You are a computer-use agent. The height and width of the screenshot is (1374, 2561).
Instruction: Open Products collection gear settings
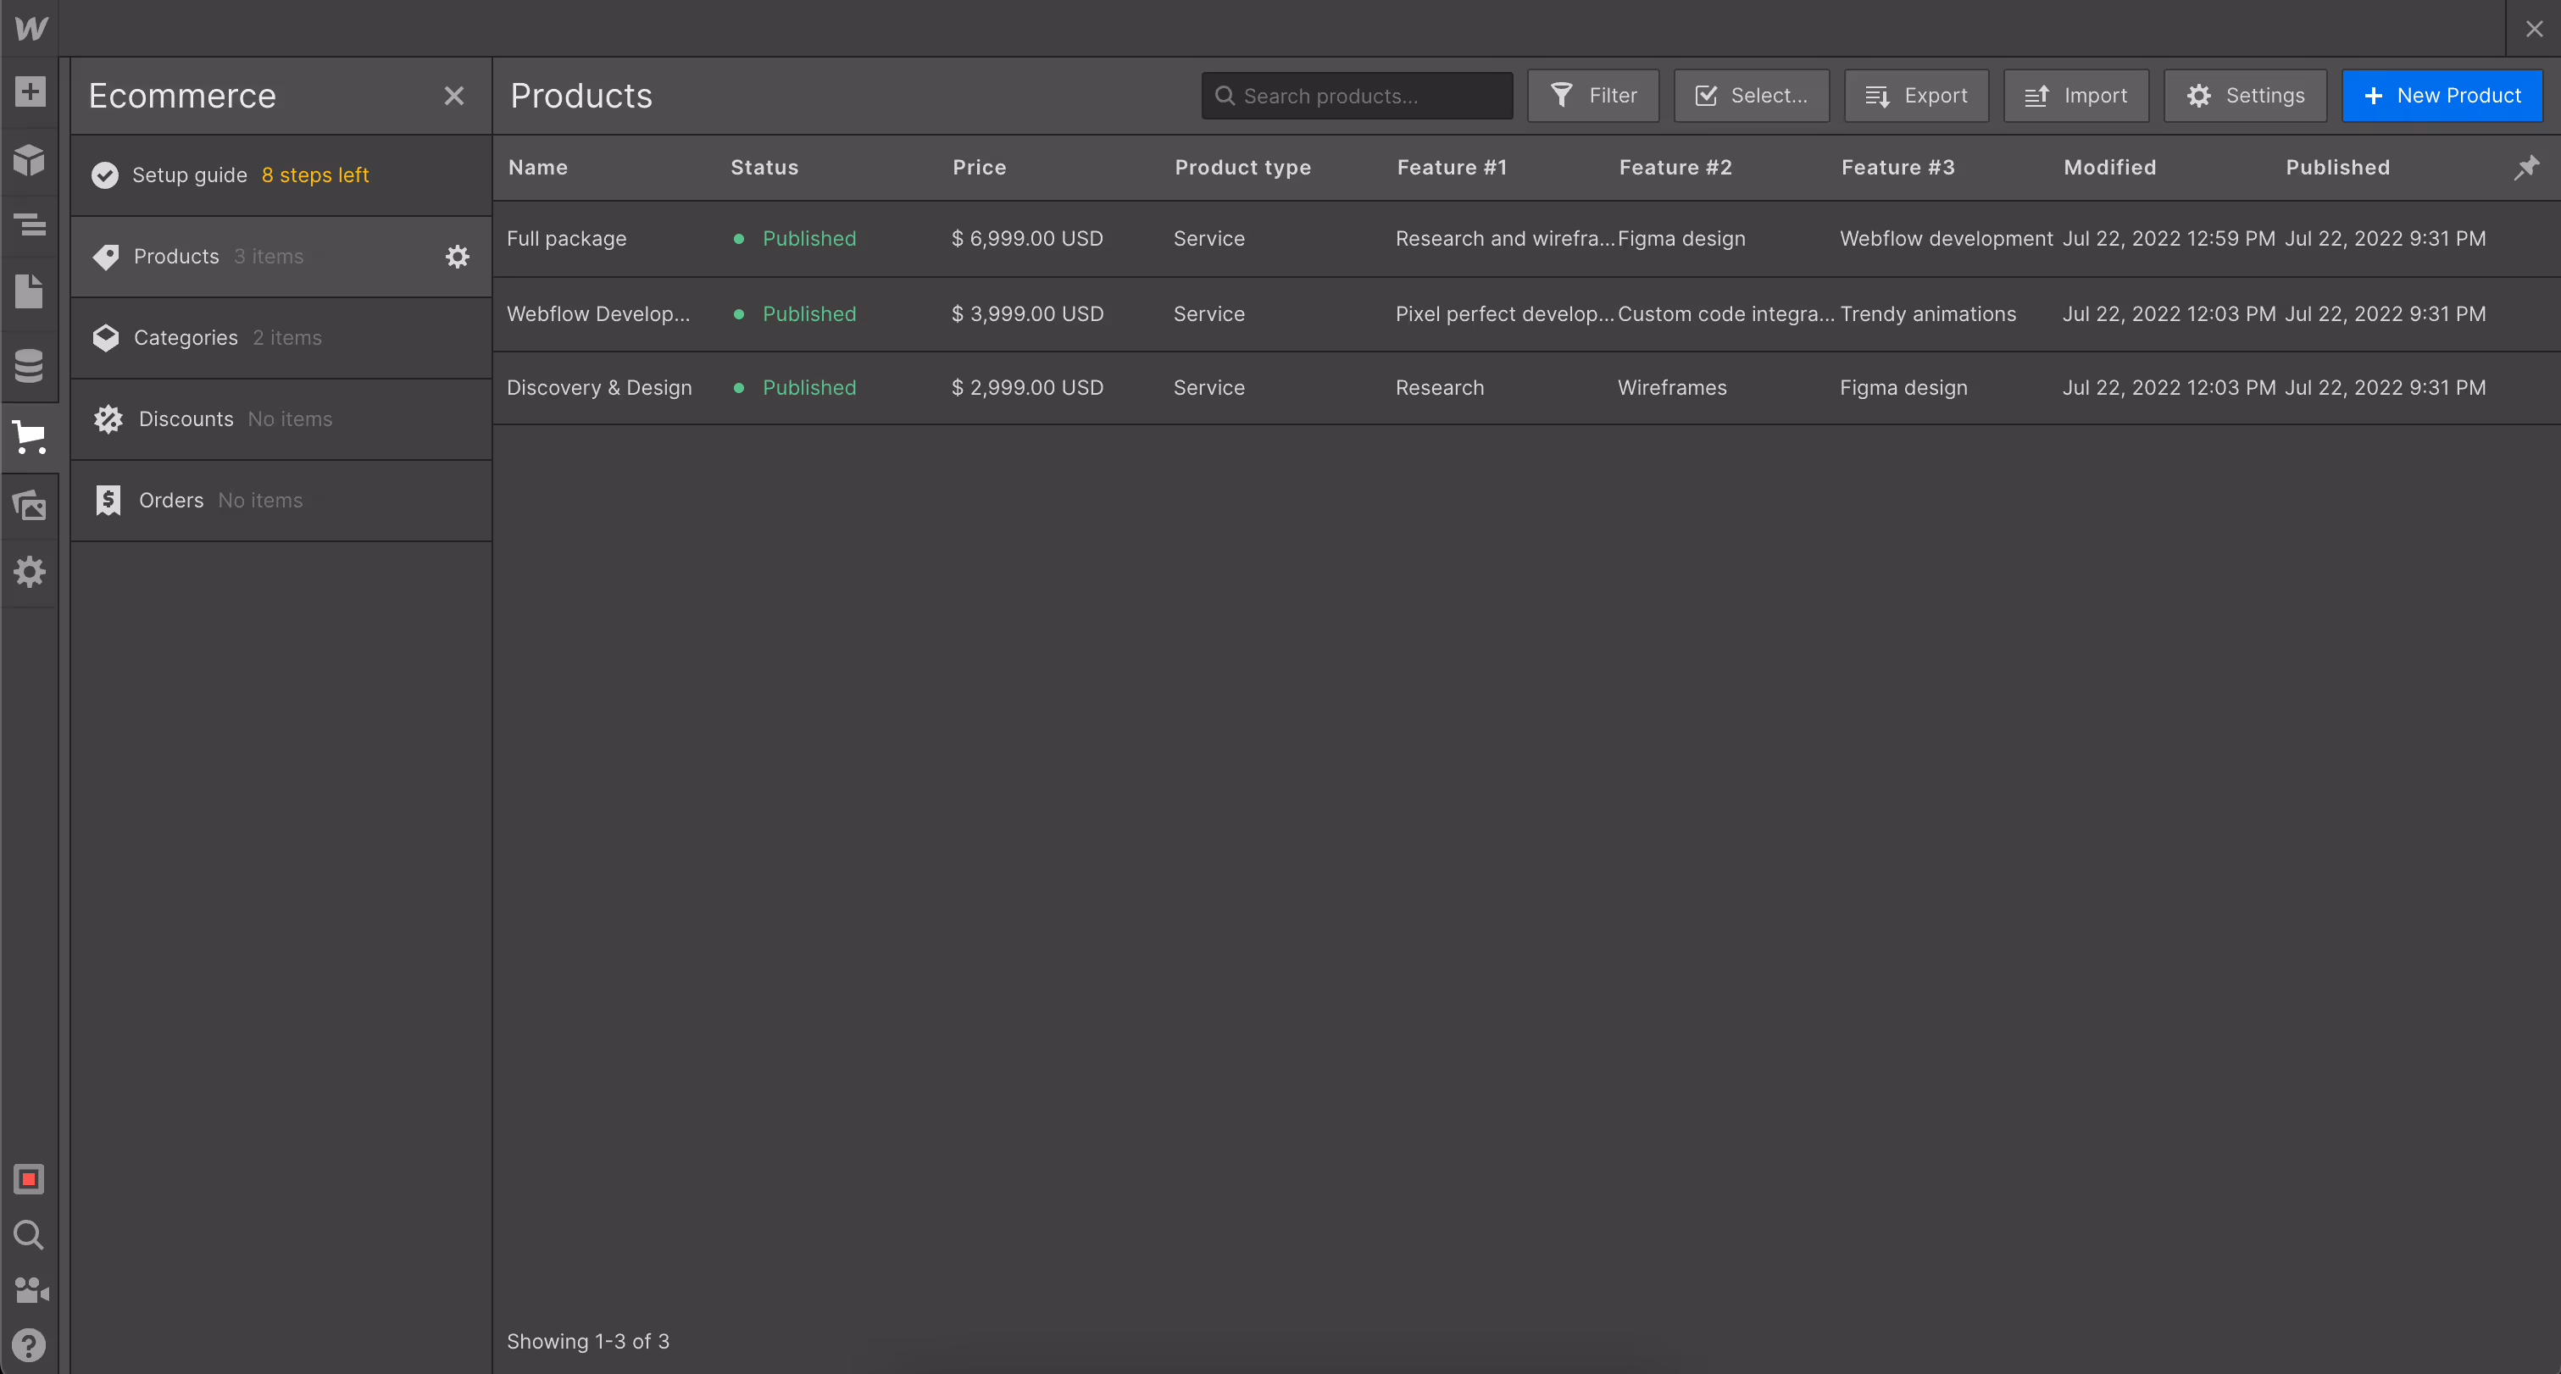(456, 257)
